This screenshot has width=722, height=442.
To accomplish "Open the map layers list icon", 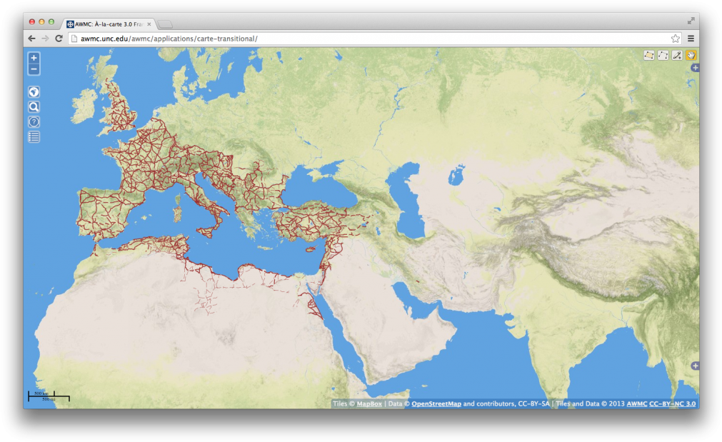I will point(34,136).
